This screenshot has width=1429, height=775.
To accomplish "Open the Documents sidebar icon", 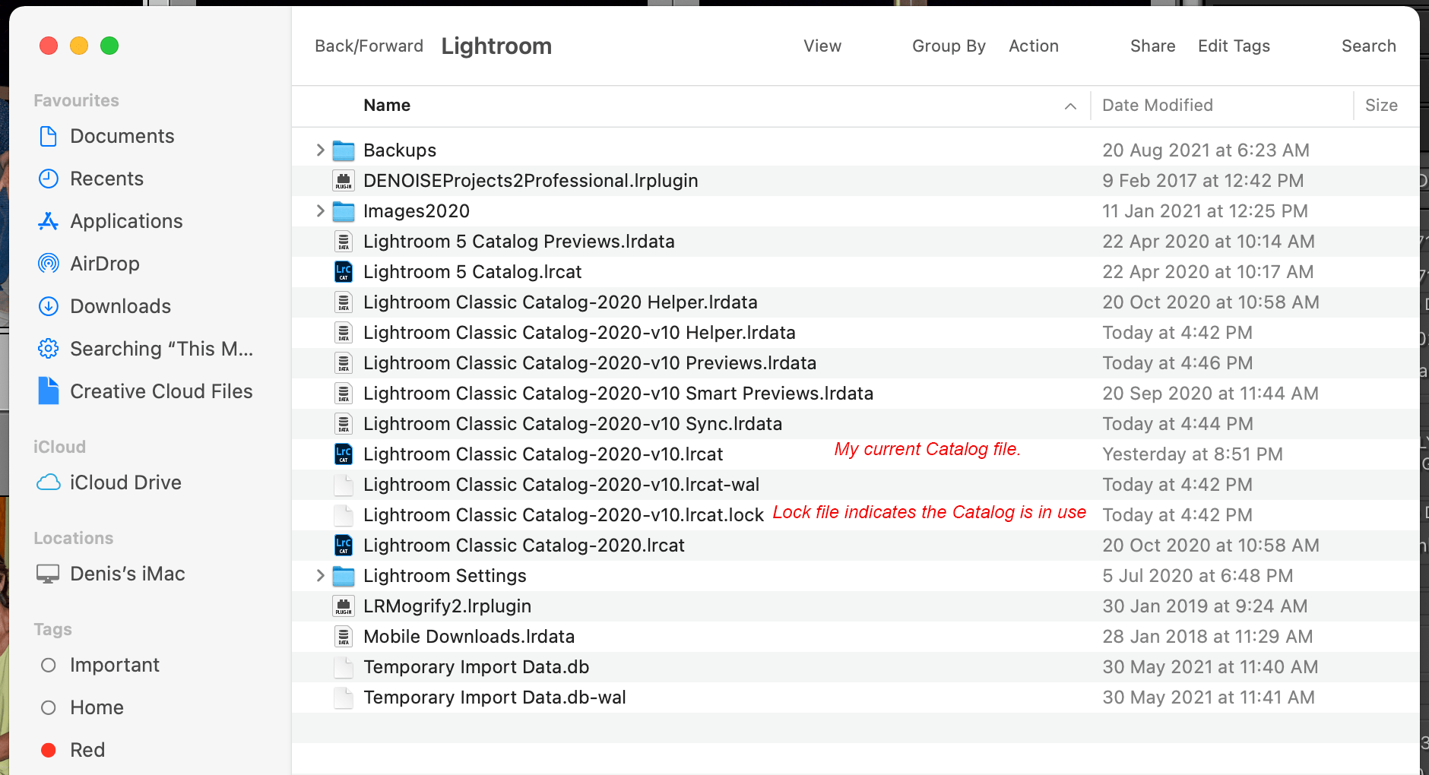I will coord(48,136).
